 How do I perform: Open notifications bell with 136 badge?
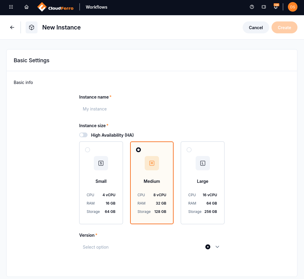276,7
